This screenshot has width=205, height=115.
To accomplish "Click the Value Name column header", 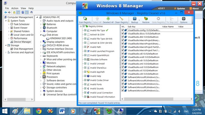I will (x=168, y=27).
